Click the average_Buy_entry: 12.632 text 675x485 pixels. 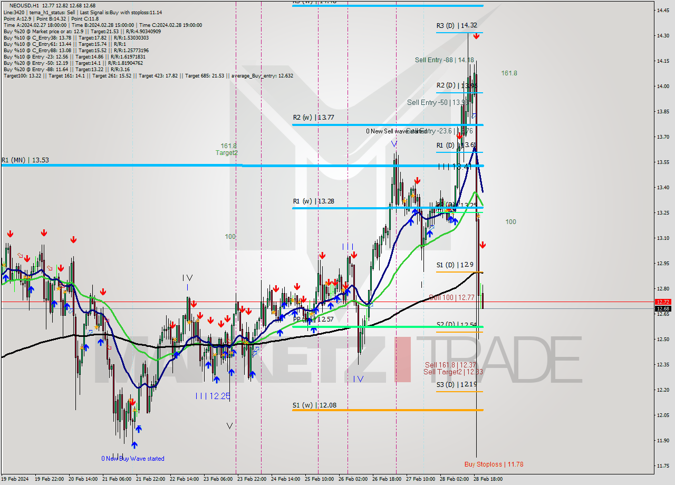coord(262,76)
